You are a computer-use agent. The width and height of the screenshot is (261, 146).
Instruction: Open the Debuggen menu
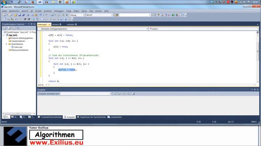[x=59, y=11]
